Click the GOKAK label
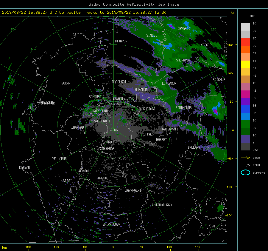Screen dimensions: 268x251 click(x=66, y=83)
